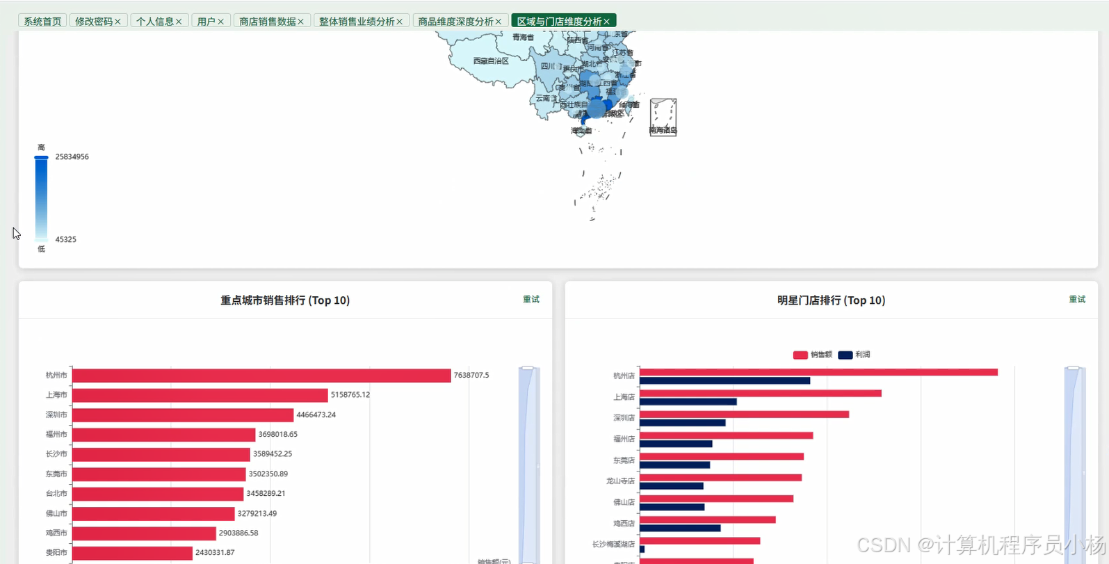Close the 修改密码 tab
This screenshot has width=1109, height=564.
point(118,22)
